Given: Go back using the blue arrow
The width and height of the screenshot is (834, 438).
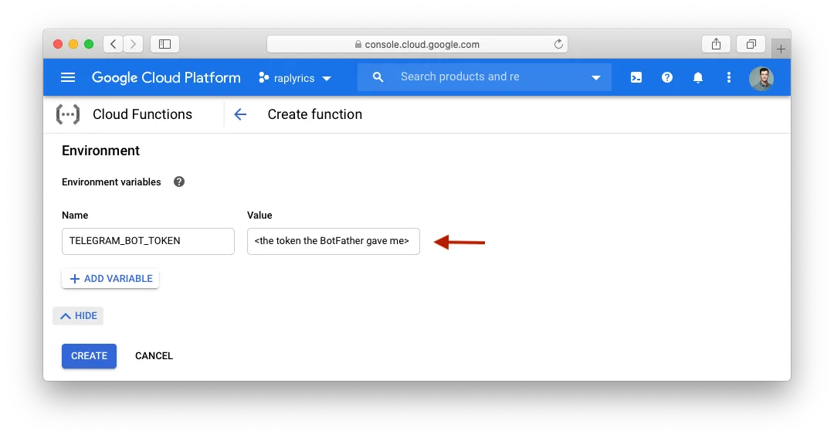Looking at the screenshot, I should [240, 114].
